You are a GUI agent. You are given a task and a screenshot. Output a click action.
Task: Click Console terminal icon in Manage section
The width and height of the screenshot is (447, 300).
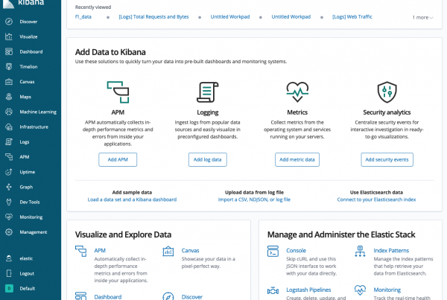coord(273,252)
